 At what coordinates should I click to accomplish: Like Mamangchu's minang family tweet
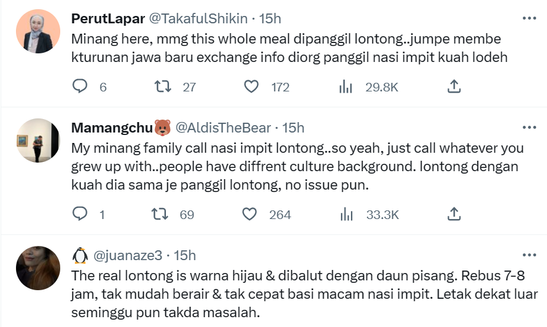250,214
